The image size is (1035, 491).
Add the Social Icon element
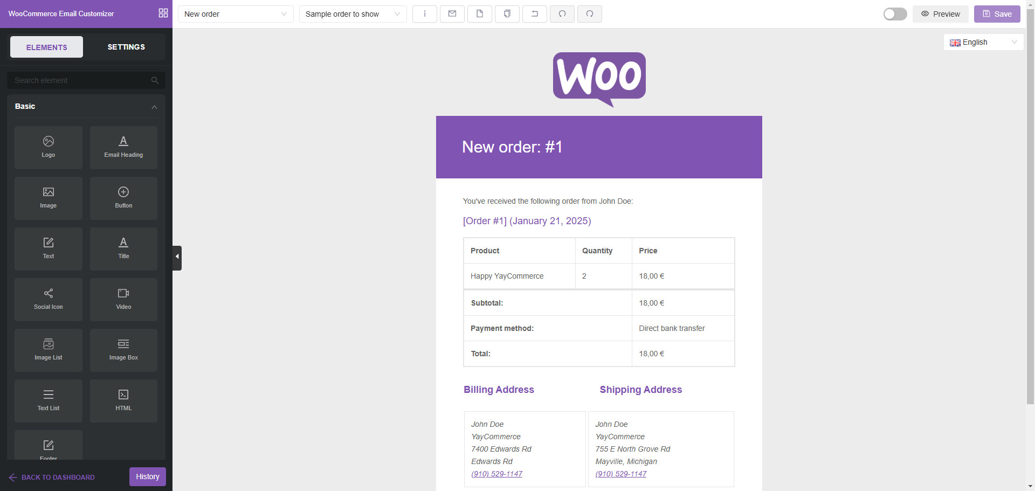[x=49, y=299]
